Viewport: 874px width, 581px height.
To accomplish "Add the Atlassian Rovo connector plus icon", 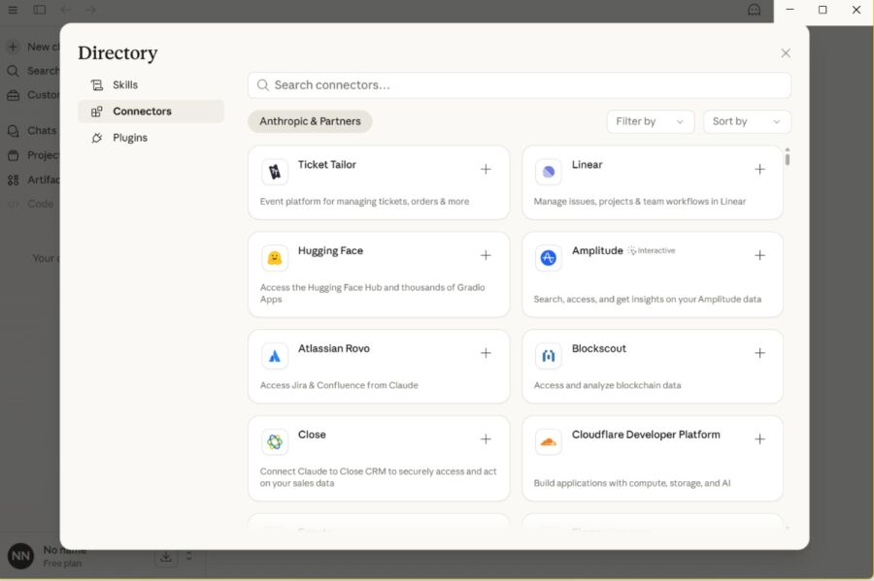I will (486, 353).
